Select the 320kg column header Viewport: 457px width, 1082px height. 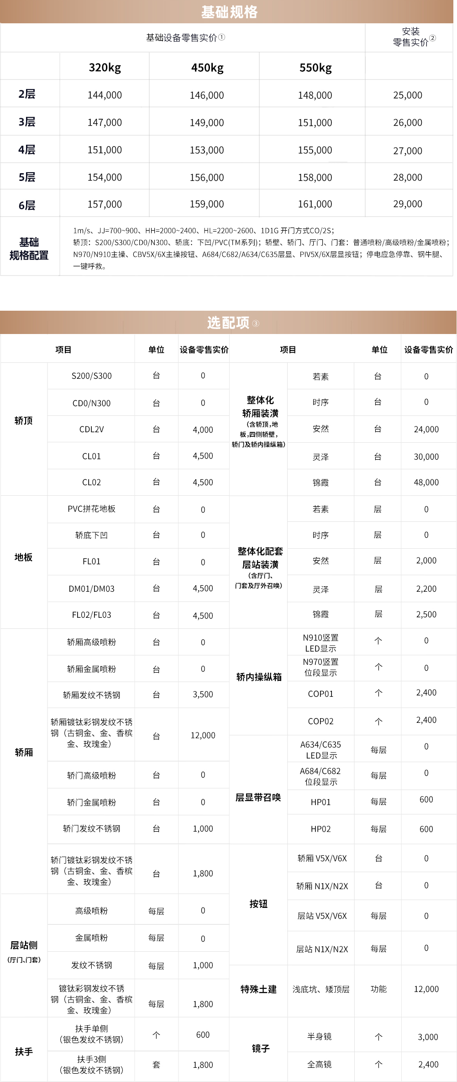pos(105,68)
